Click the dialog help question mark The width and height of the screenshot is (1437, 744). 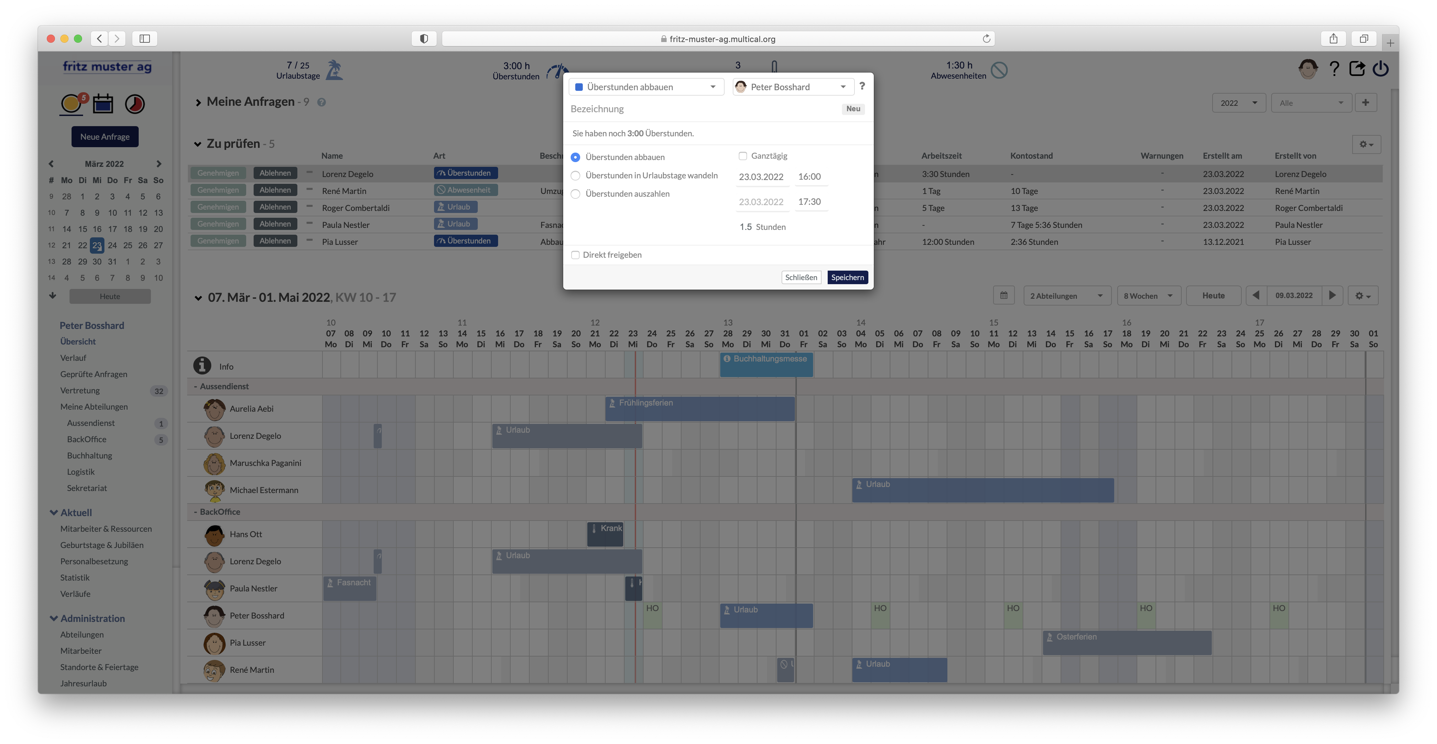point(862,86)
